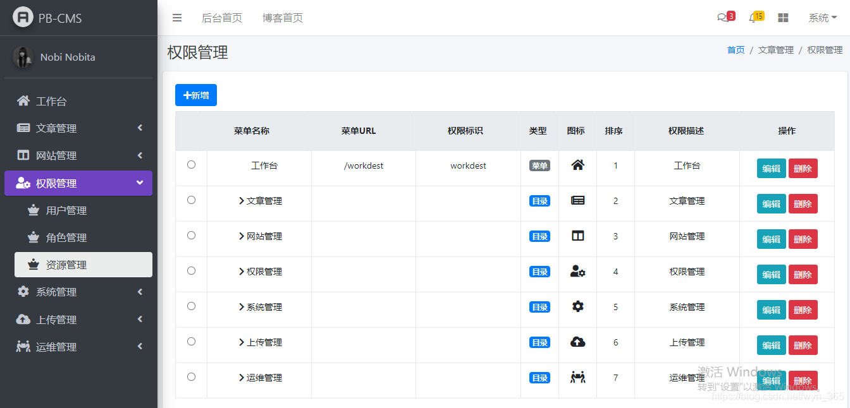This screenshot has height=408, width=850.
Task: Open the notifications bell icon
Action: tap(753, 18)
